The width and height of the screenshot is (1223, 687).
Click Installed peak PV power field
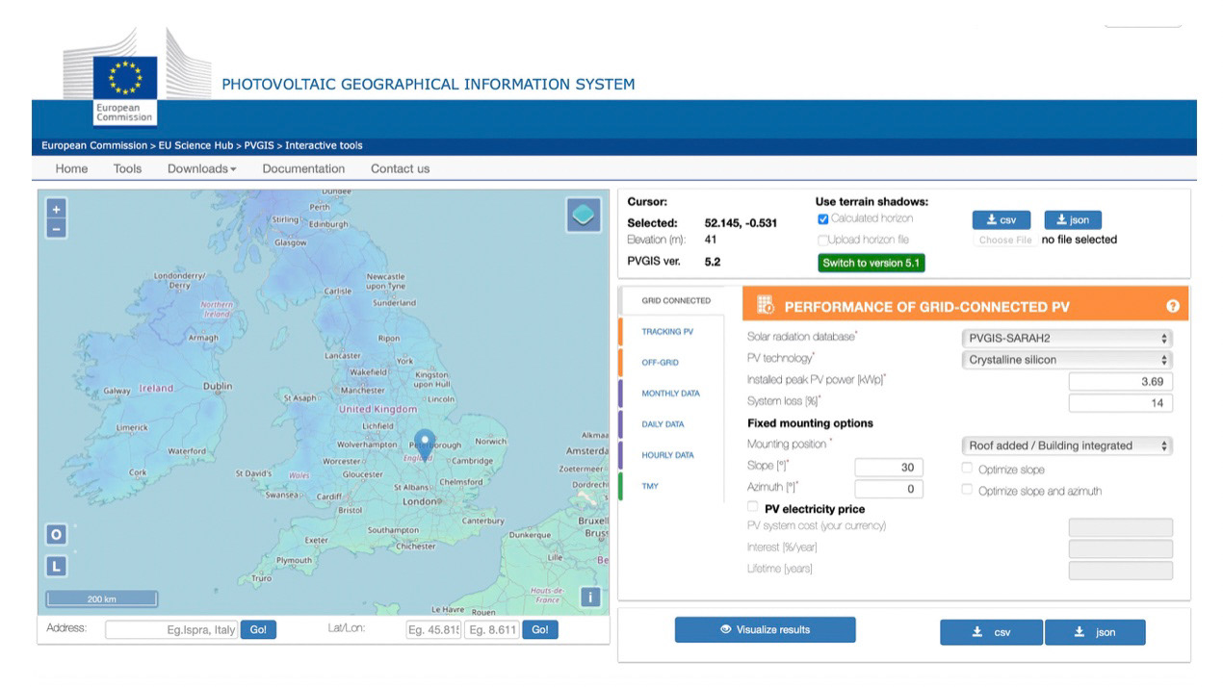1121,382
